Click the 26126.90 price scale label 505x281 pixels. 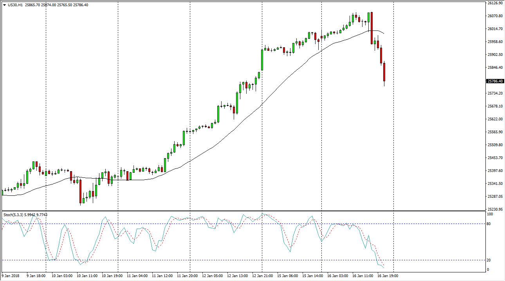pos(495,3)
